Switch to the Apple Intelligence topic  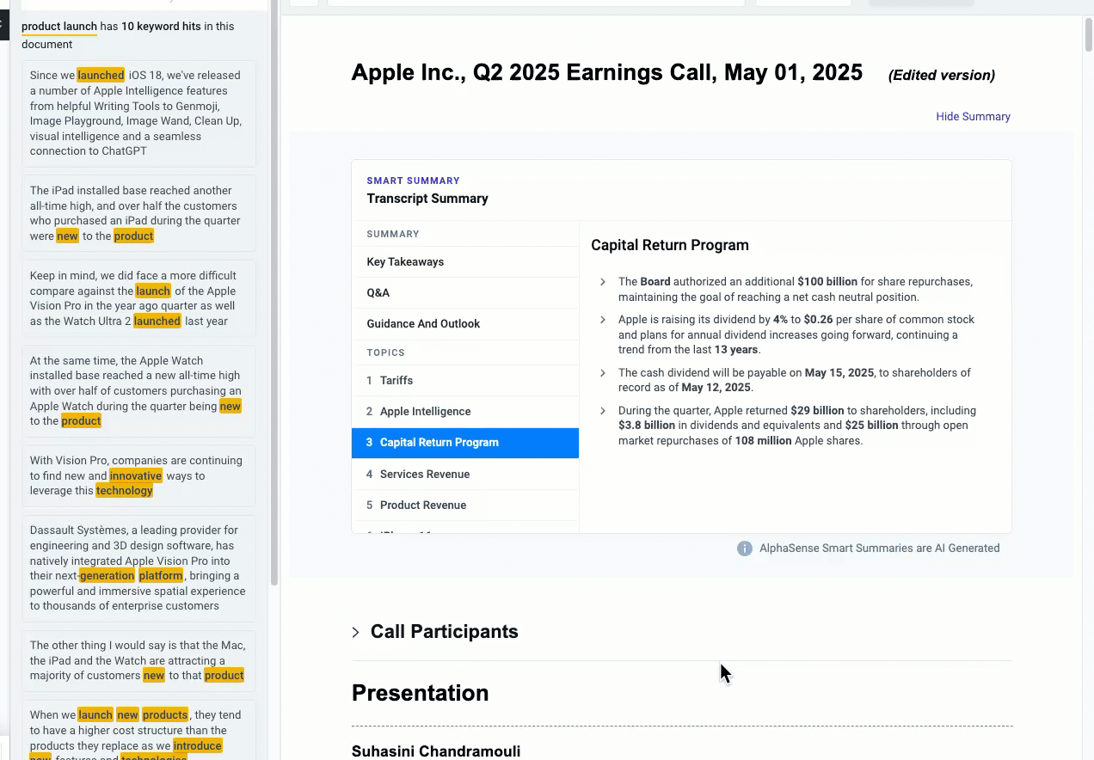[x=425, y=412]
